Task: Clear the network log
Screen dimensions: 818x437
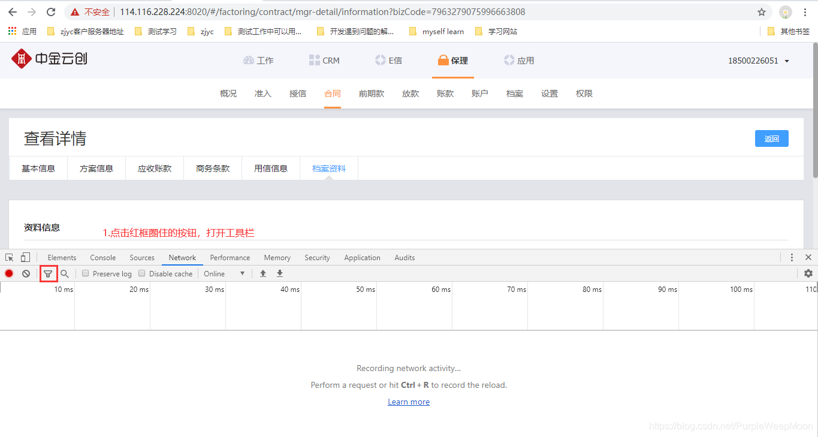Action: (25, 273)
